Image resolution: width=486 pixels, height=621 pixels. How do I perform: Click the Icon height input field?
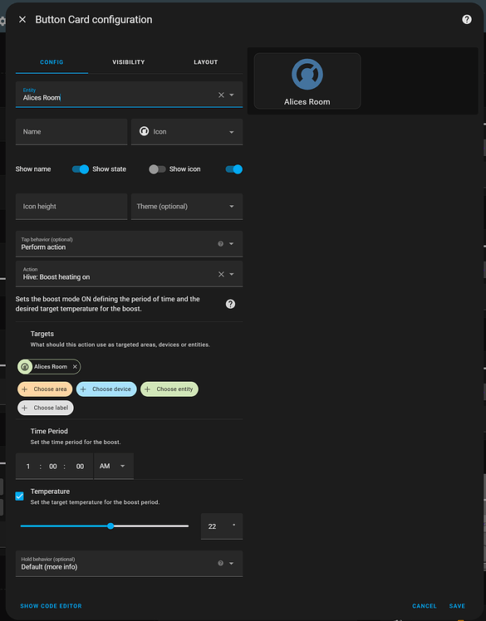pos(71,207)
